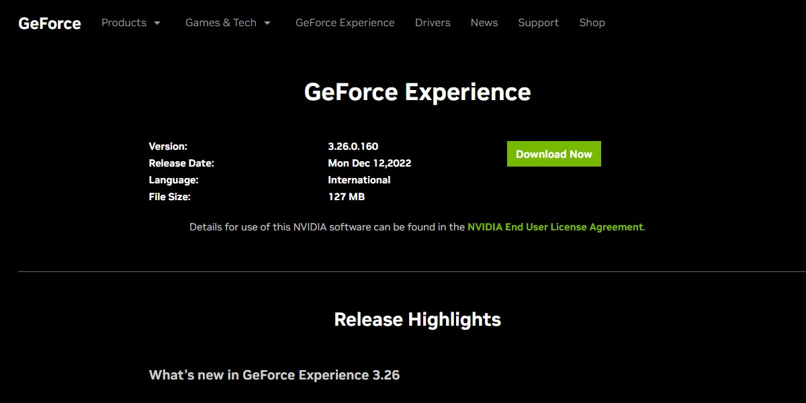806x403 pixels.
Task: Open the Products dropdown menu
Action: [x=124, y=22]
